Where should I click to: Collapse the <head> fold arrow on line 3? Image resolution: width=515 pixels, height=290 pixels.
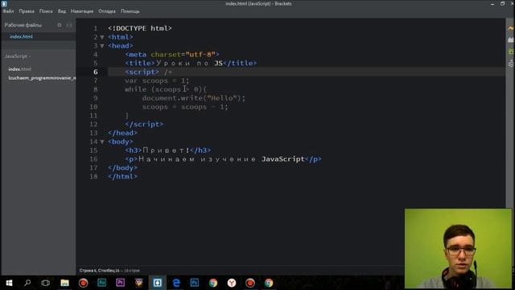point(102,46)
